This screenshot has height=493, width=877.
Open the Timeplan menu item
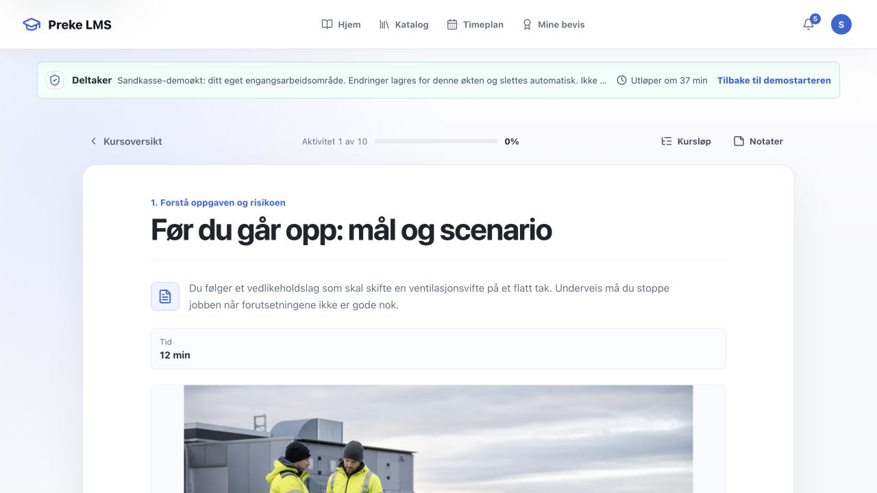[475, 25]
